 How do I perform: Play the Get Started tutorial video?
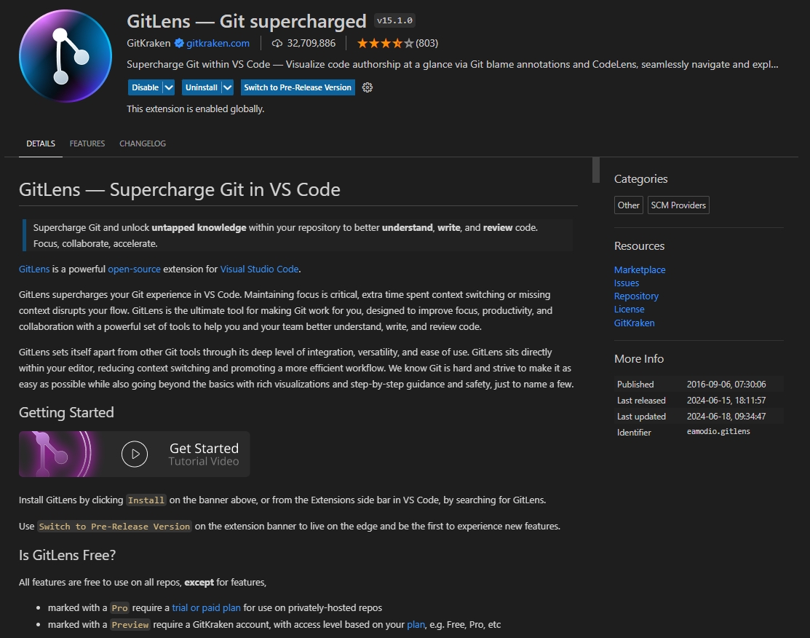tap(135, 454)
